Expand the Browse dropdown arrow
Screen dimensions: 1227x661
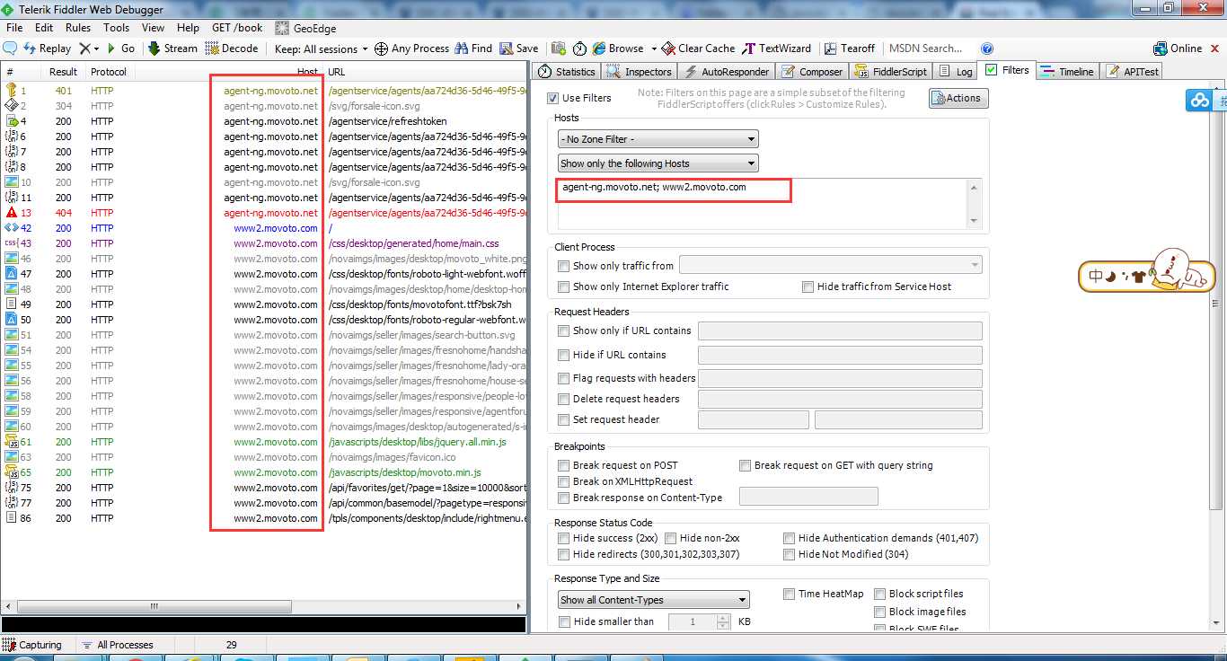tap(654, 48)
